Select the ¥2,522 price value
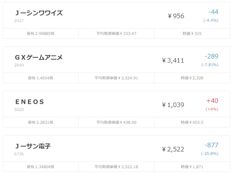The width and height of the screenshot is (233, 175). [x=173, y=149]
